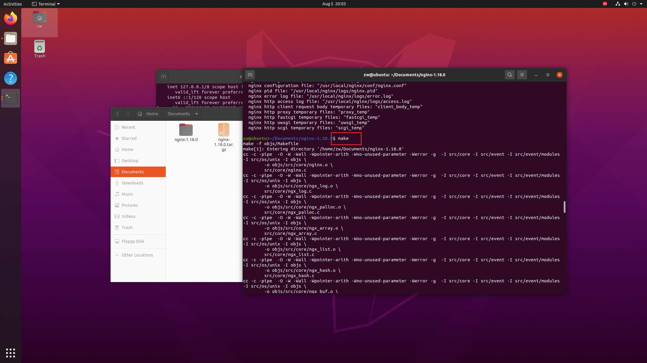Select the nginx-1.18.0 folder
Viewport: 647px width, 363px height.
click(186, 133)
